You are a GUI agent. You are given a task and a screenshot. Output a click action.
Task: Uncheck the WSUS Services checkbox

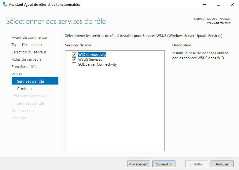(x=74, y=59)
